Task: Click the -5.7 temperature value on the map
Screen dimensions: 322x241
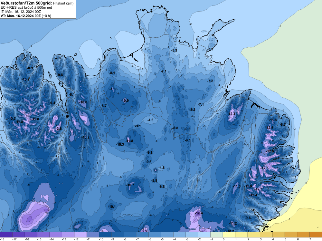Action: coord(210,50)
